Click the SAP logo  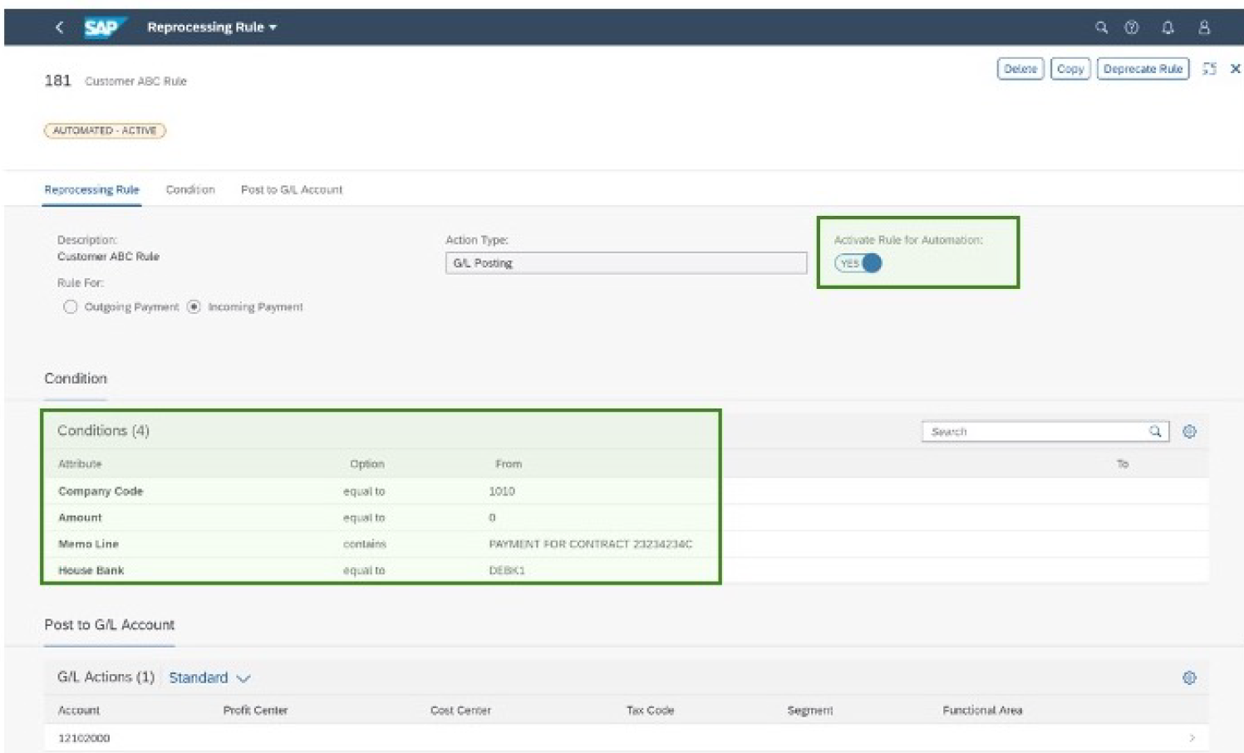pyautogui.click(x=103, y=27)
